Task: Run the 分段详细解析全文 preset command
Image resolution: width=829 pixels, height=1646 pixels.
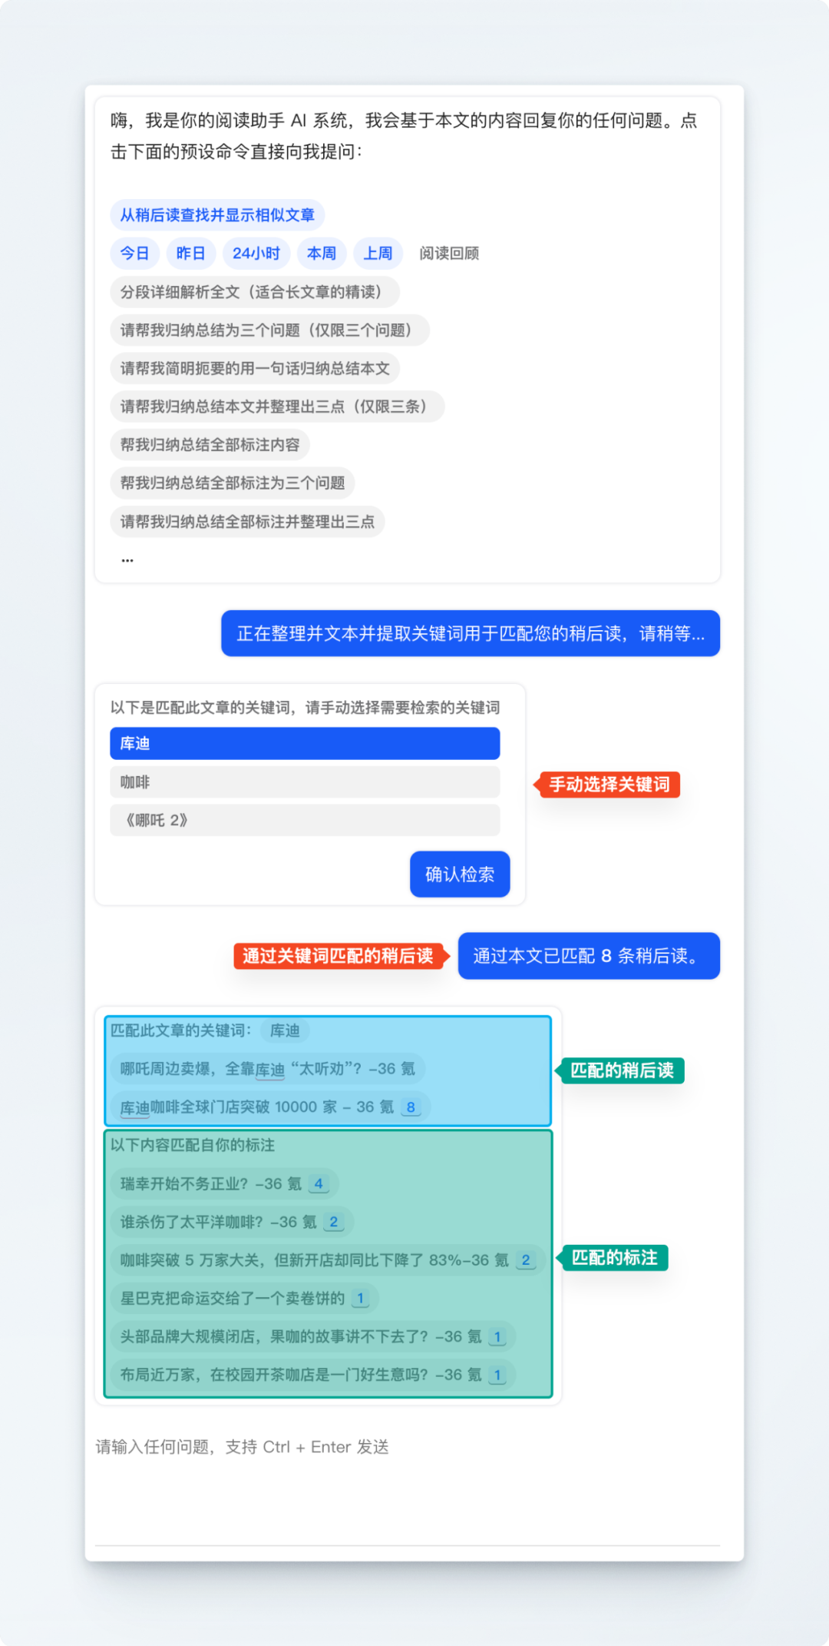Action: coord(255,292)
